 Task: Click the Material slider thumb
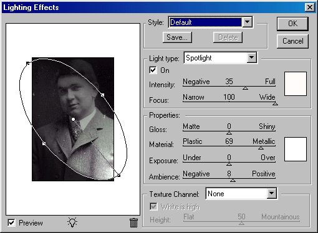[x=261, y=148]
